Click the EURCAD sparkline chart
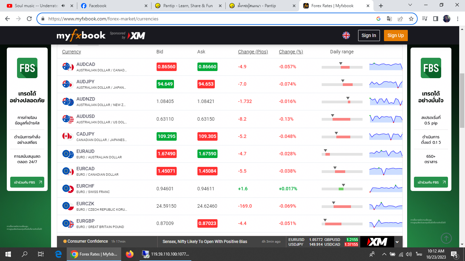This screenshot has width=465, height=261. pyautogui.click(x=386, y=171)
